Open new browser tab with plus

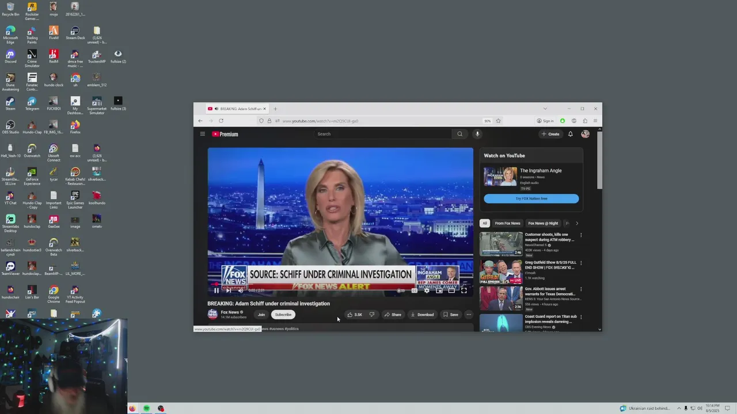tap(275, 109)
